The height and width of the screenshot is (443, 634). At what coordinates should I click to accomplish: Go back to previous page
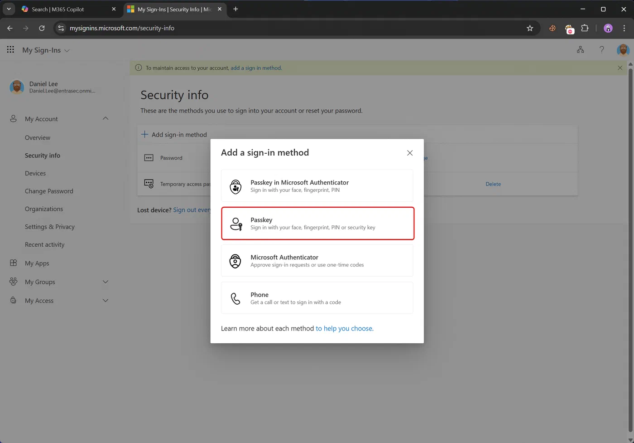(x=10, y=28)
